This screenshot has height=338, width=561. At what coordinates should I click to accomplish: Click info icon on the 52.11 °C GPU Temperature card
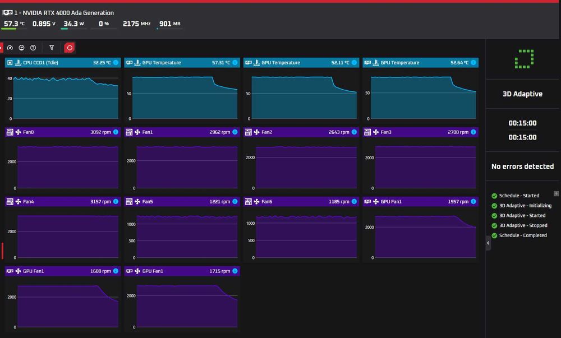(x=354, y=63)
